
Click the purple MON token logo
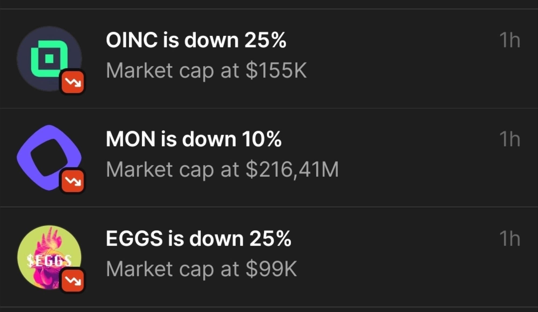pos(49,157)
